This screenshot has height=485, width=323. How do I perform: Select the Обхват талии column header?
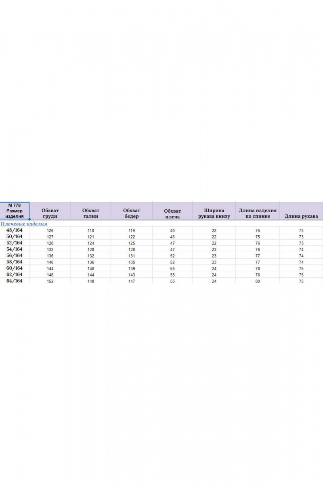point(91,213)
